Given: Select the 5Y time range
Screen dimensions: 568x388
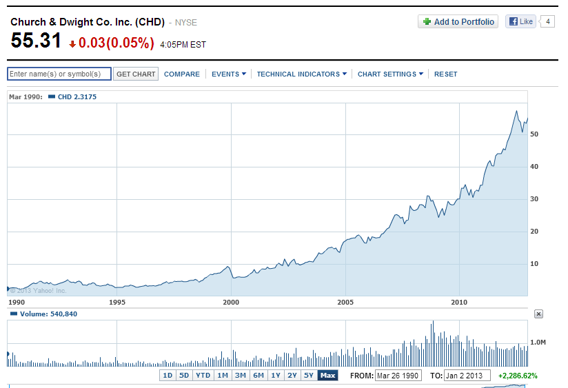Looking at the screenshot, I should 309,376.
